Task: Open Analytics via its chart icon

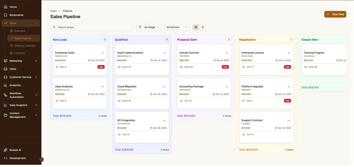Action: (6, 85)
